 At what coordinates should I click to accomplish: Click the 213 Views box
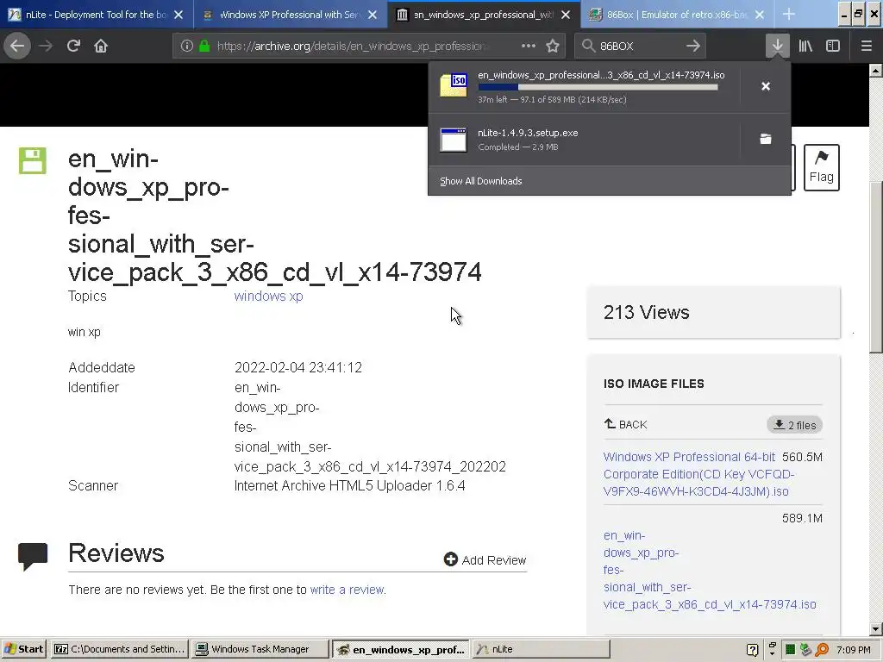click(x=713, y=312)
